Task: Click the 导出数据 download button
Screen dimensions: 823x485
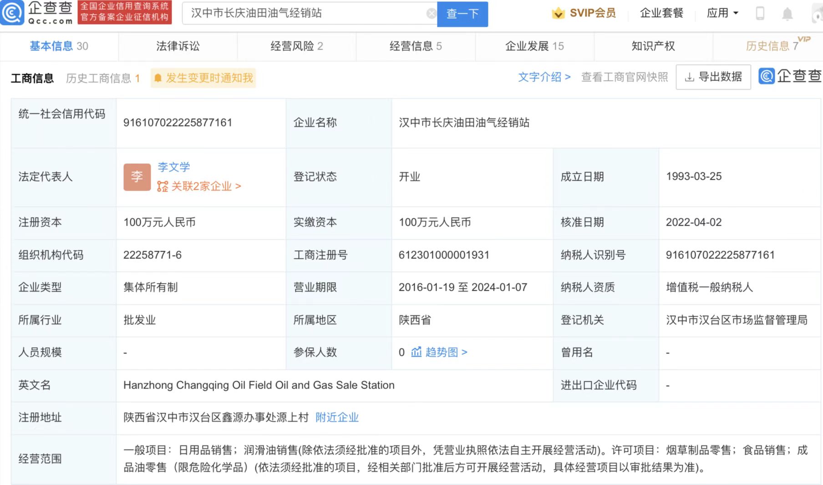Action: tap(713, 77)
